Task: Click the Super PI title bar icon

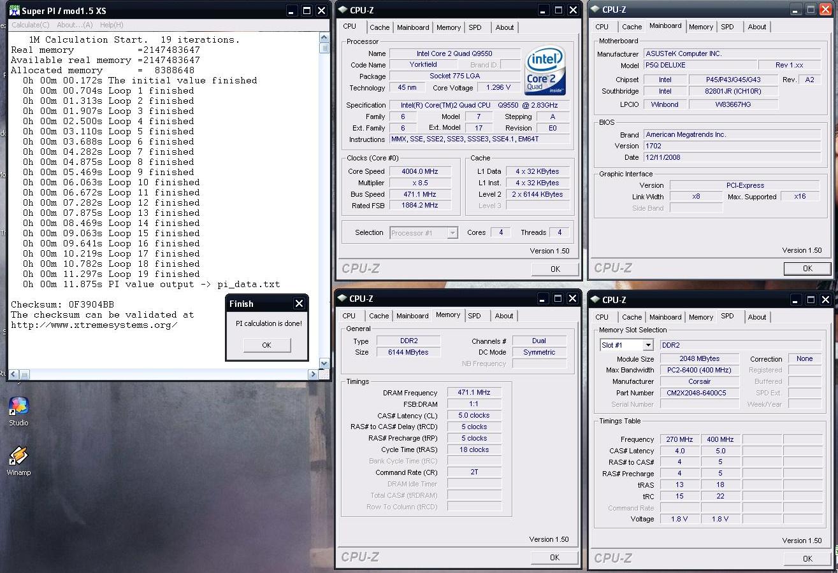Action: (x=14, y=10)
